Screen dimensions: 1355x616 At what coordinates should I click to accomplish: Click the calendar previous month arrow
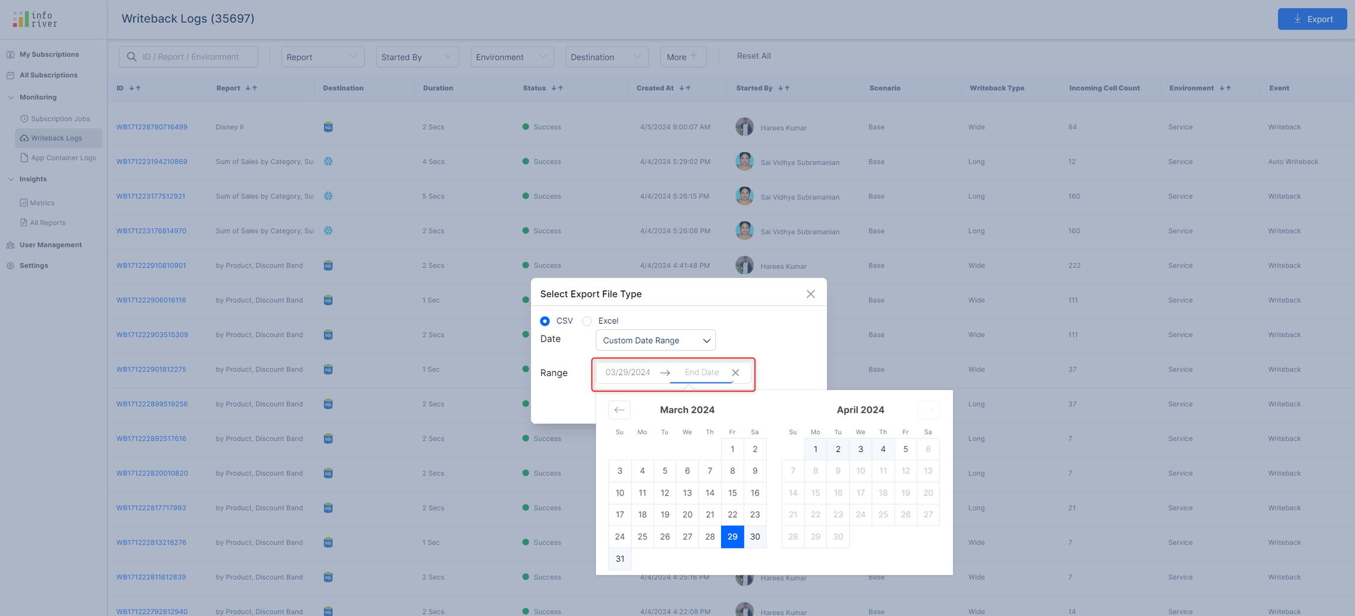point(619,410)
